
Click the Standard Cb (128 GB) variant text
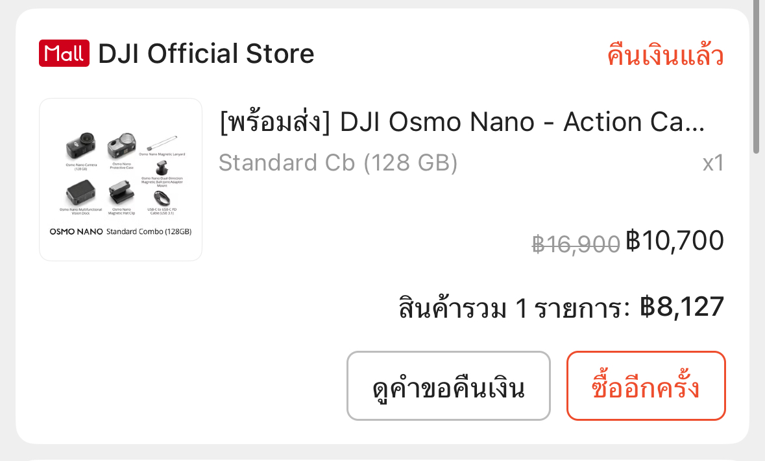338,162
